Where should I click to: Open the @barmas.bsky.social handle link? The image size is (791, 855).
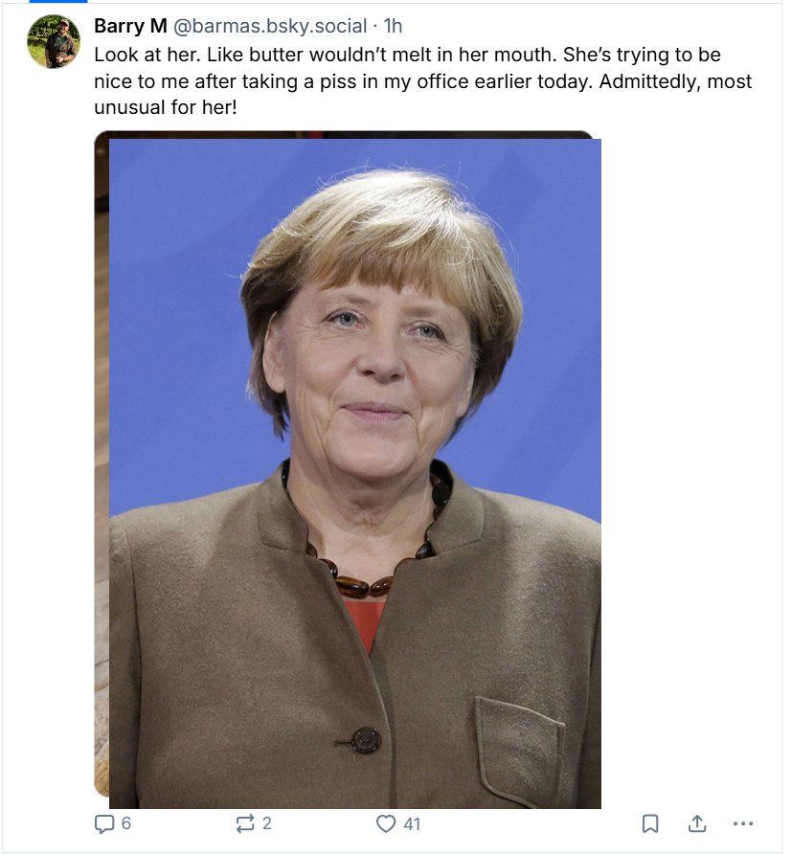270,26
